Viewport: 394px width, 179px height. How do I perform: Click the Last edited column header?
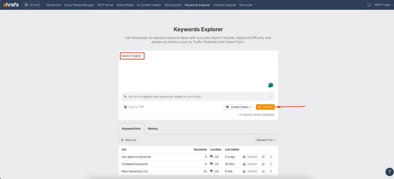232,150
